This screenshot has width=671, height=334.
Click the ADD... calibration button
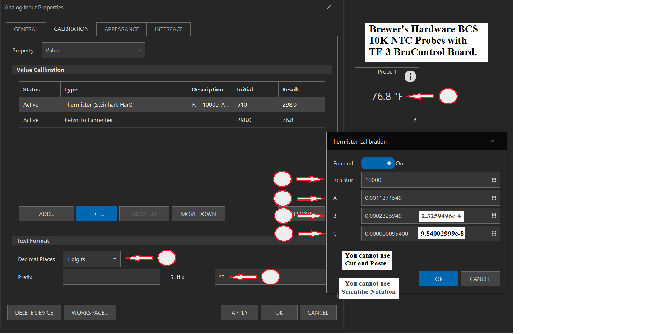[x=47, y=214]
